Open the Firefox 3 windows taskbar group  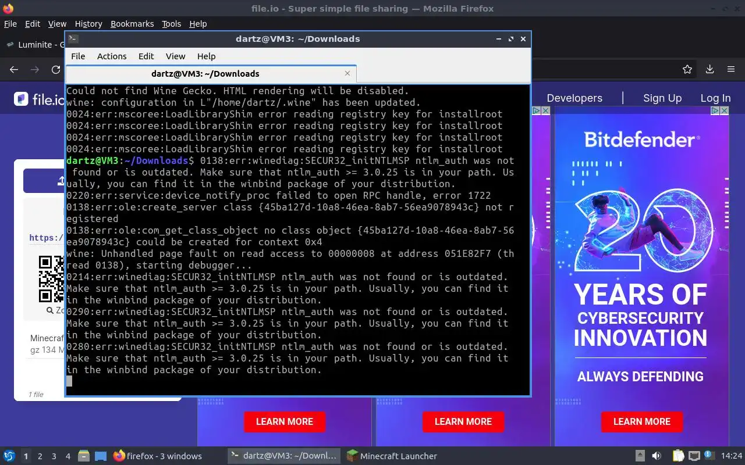click(158, 456)
